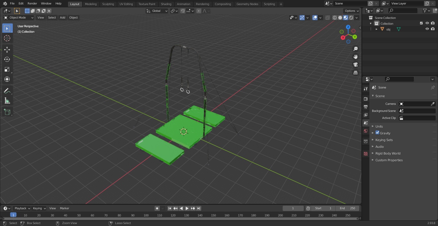Switch to the Shading workspace tab
The image size is (438, 226).
166,4
